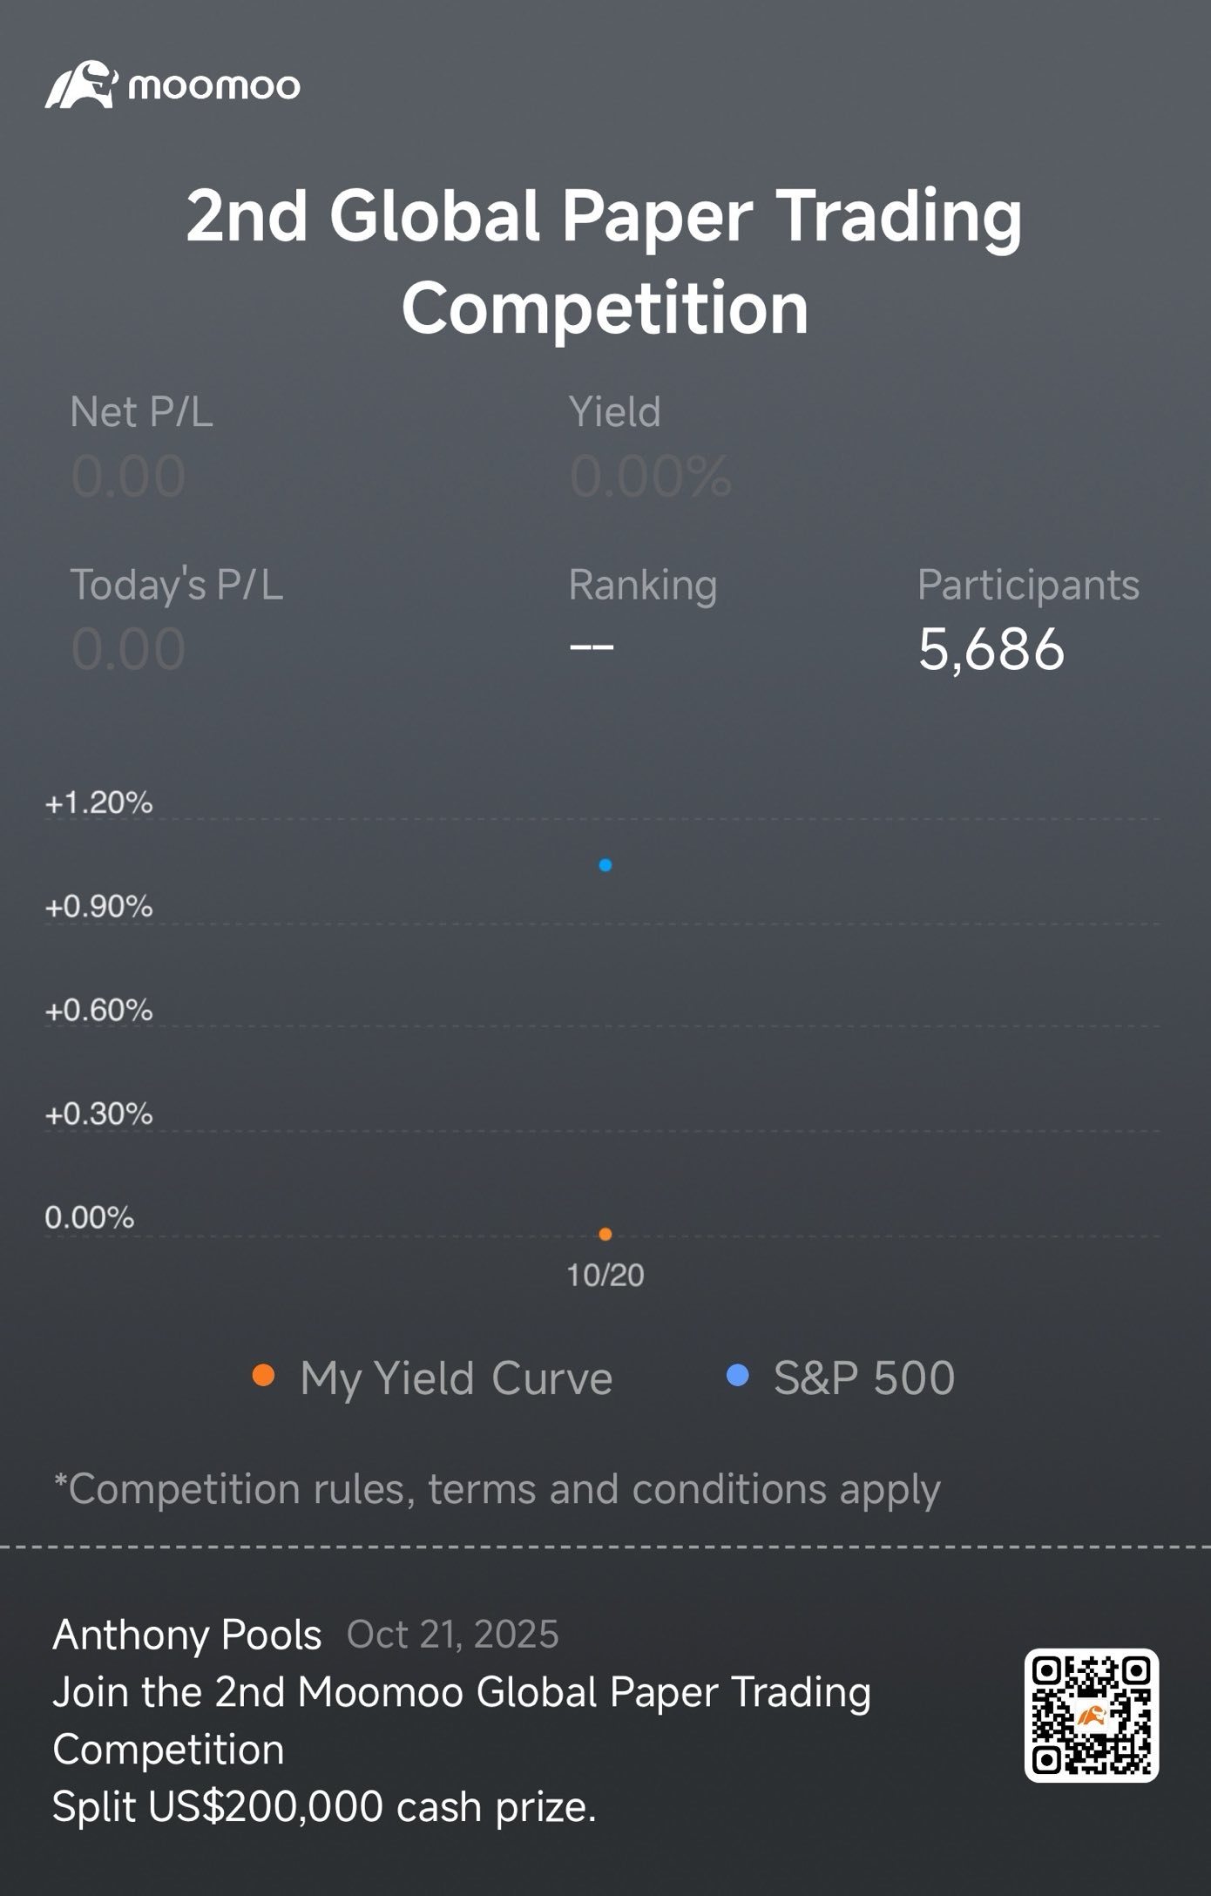The image size is (1211, 1896).
Task: Click the Yield value 0.00%
Action: pyautogui.click(x=650, y=477)
